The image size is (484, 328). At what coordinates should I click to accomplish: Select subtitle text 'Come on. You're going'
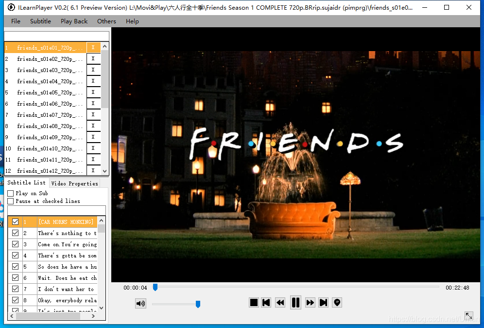pos(67,244)
